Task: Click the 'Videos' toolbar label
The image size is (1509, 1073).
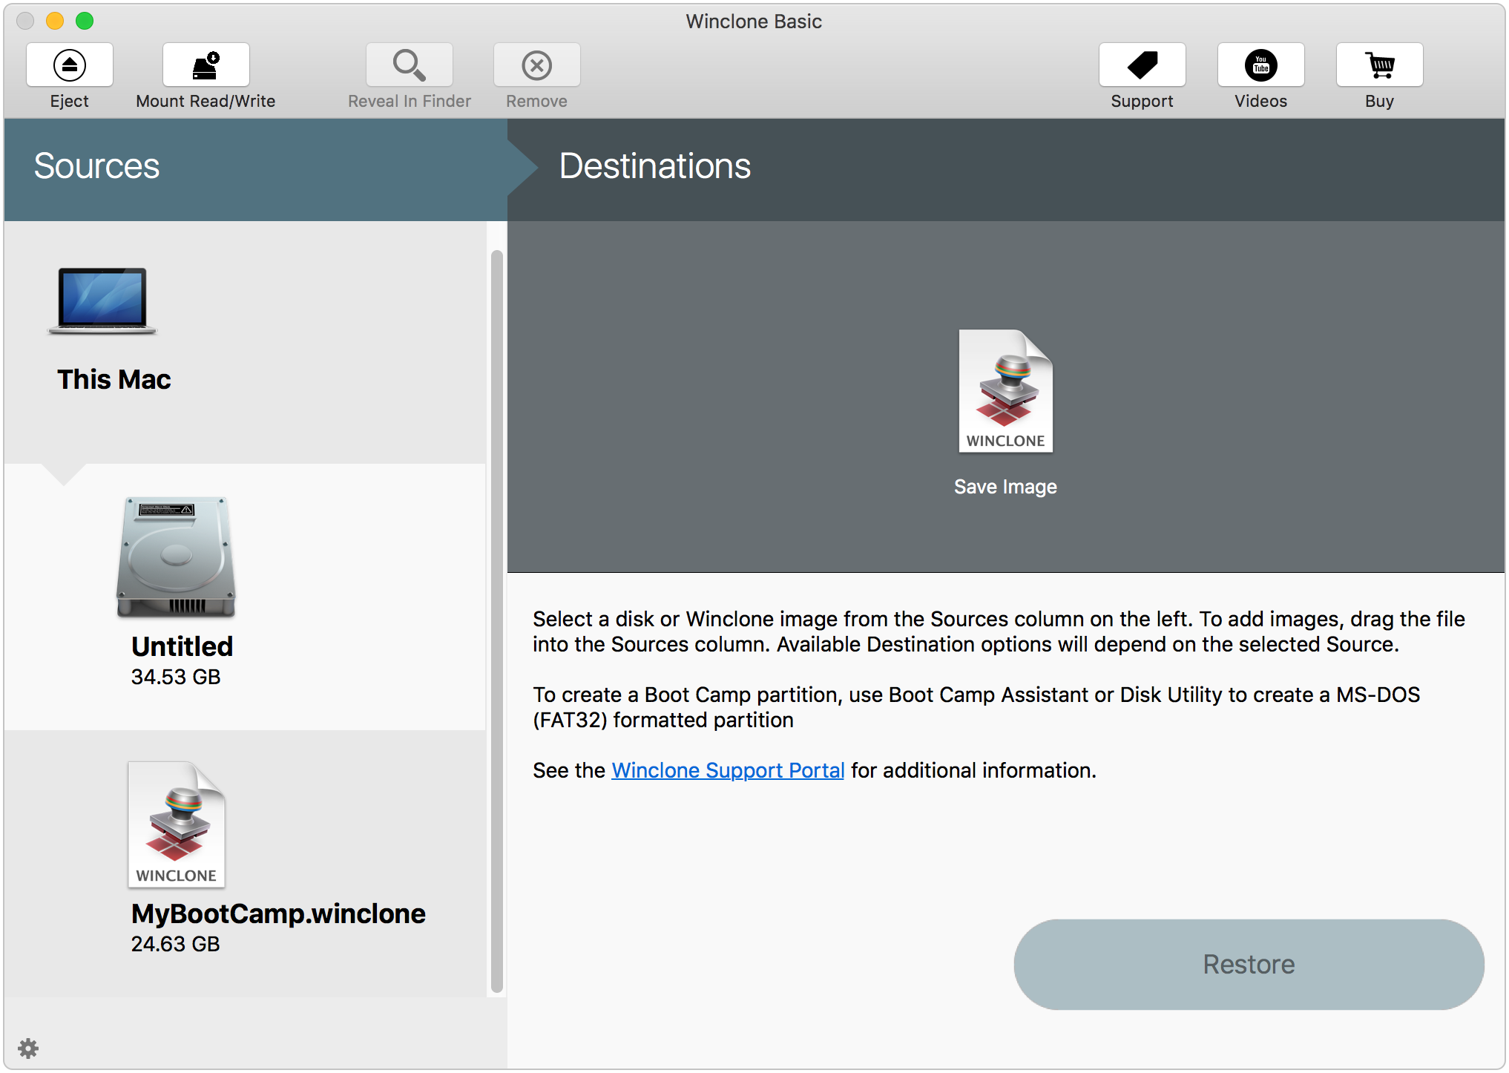Action: (1260, 101)
